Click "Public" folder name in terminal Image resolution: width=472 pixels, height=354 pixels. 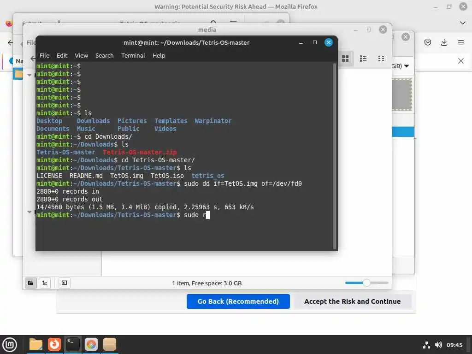(129, 129)
